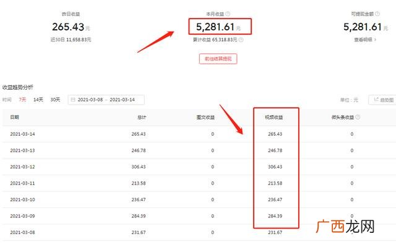The image size is (396, 244).
Task: Click 总计 value 265.43 in 2021-03-14 row
Action: (139, 134)
